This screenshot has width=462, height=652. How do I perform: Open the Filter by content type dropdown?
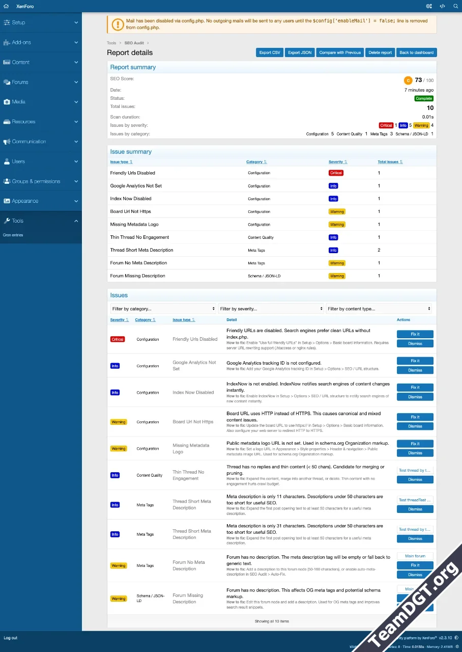[x=379, y=309]
